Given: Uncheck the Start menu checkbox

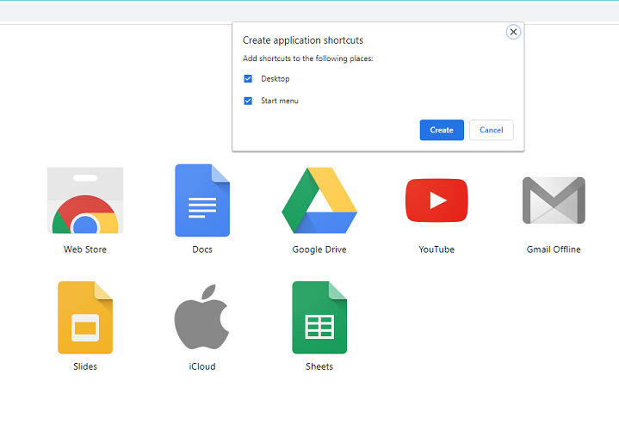Looking at the screenshot, I should tap(248, 101).
